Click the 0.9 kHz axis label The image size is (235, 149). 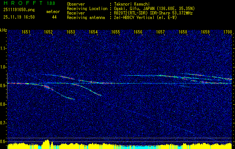click(3, 86)
